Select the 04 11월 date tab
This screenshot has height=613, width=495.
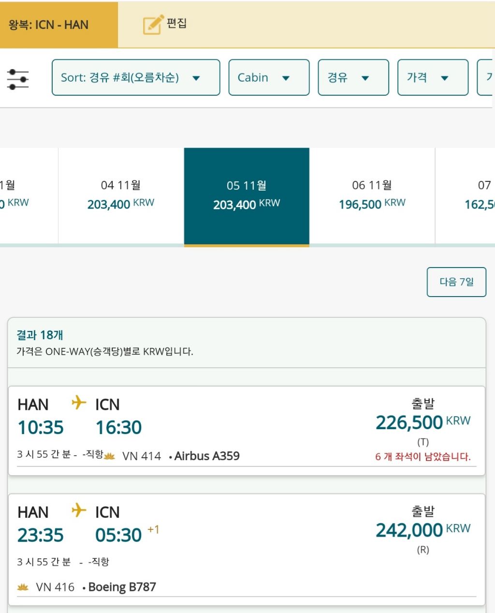point(121,195)
